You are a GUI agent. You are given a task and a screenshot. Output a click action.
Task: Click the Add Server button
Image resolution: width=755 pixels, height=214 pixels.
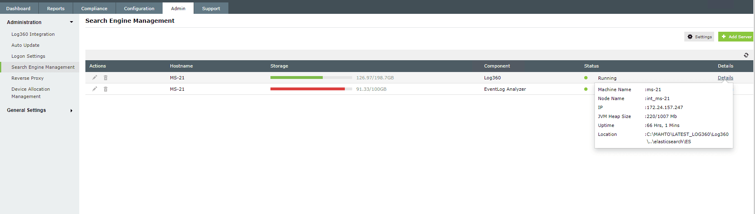[x=736, y=37]
